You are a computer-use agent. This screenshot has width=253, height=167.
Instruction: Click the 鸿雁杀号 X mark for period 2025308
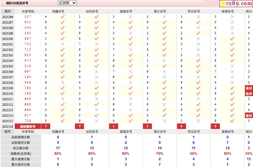click(x=62, y=83)
